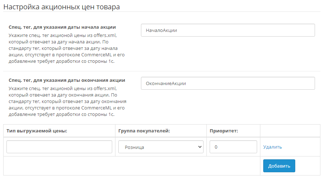The image size is (324, 178).
Task: Click the heading Настройка акционных цен товара
Action: [x=61, y=7]
